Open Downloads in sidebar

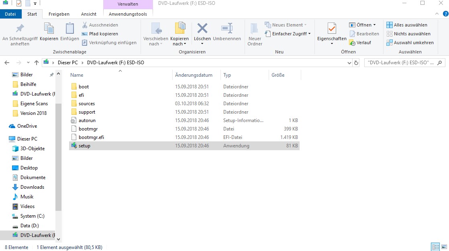tap(28, 187)
